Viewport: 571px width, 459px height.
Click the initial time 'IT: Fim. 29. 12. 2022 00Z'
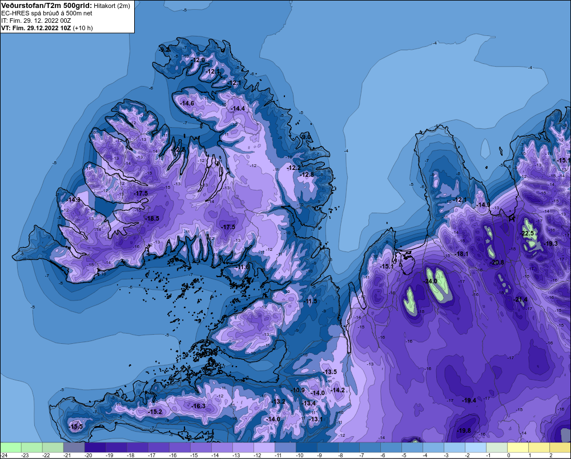coord(36,21)
